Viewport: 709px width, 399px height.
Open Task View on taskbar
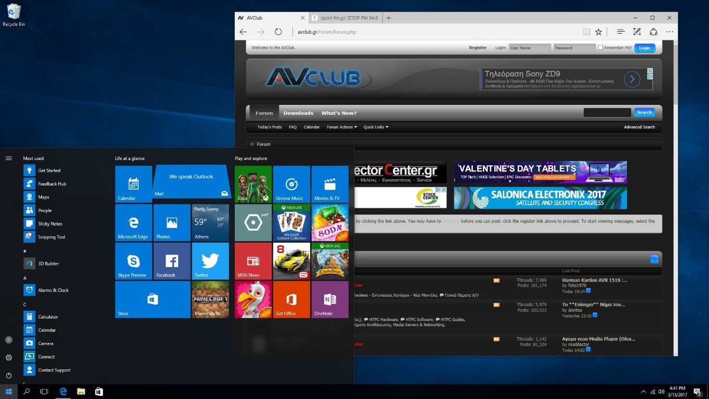44,391
